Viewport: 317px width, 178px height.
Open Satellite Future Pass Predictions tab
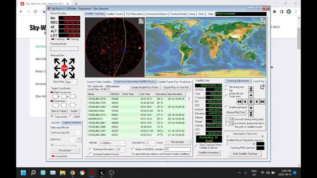point(174,82)
